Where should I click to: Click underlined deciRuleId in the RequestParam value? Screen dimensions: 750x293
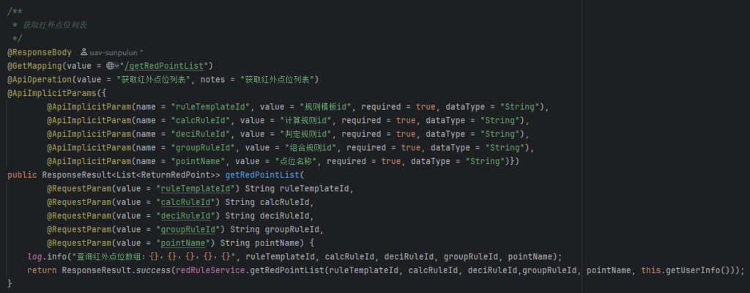[188, 216]
